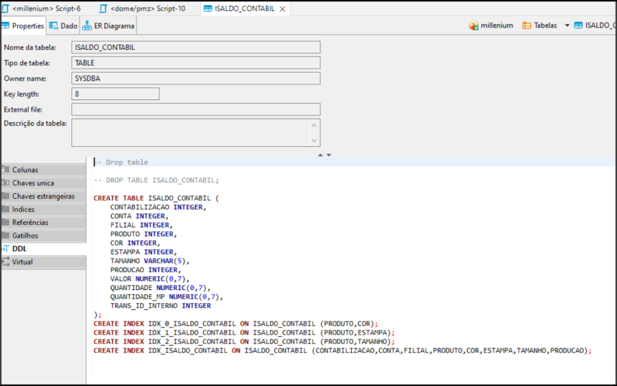The width and height of the screenshot is (617, 386).
Task: Click the Tabelas folder icon in breadcrumb
Action: click(527, 25)
